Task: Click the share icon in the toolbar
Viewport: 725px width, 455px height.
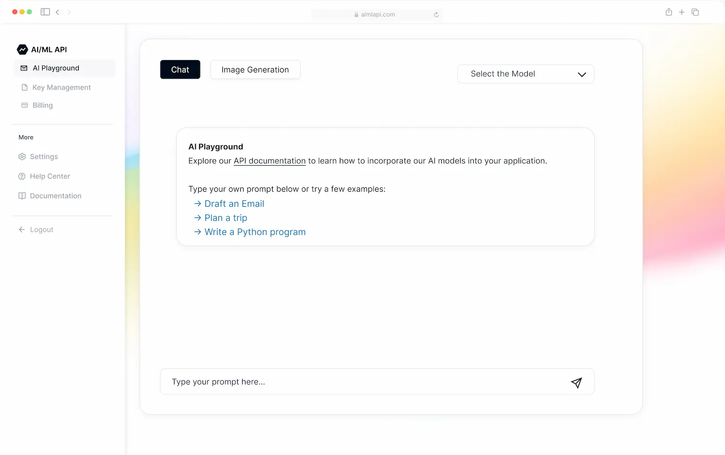Action: tap(669, 12)
